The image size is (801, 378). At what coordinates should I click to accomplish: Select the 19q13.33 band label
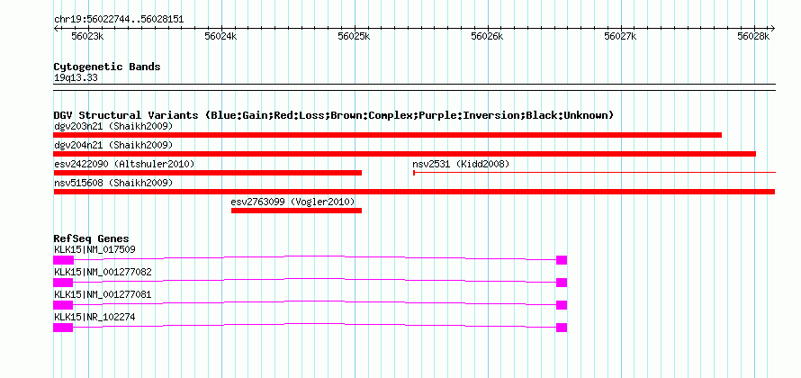coord(76,78)
